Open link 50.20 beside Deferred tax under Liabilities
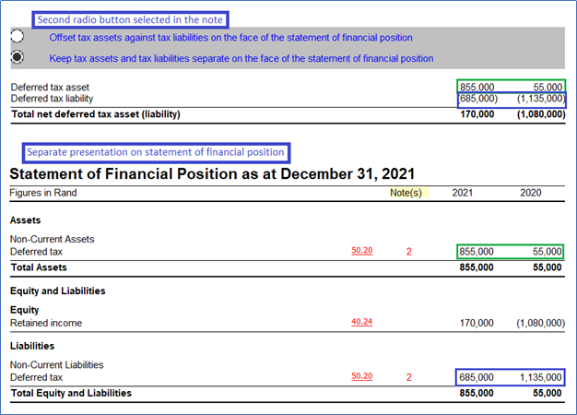577x415 pixels. pyautogui.click(x=361, y=376)
